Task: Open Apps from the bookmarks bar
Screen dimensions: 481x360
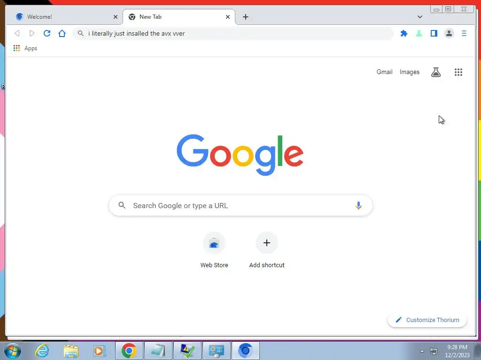Action: 25,48
